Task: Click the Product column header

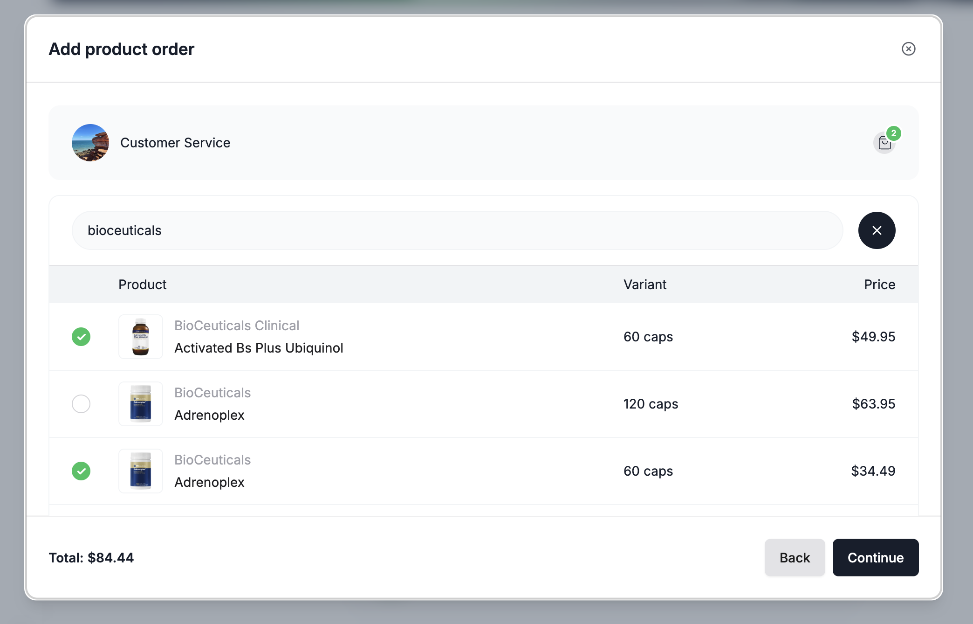Action: tap(143, 284)
